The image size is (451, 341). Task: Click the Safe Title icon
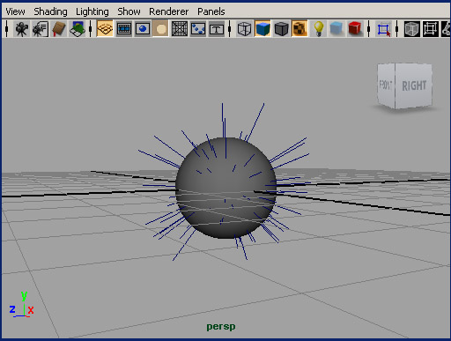coord(217,29)
